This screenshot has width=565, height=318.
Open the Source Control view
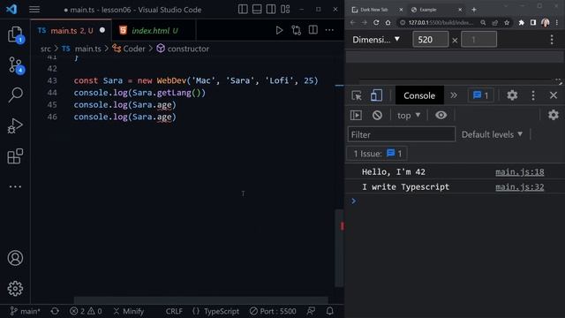tap(15, 65)
